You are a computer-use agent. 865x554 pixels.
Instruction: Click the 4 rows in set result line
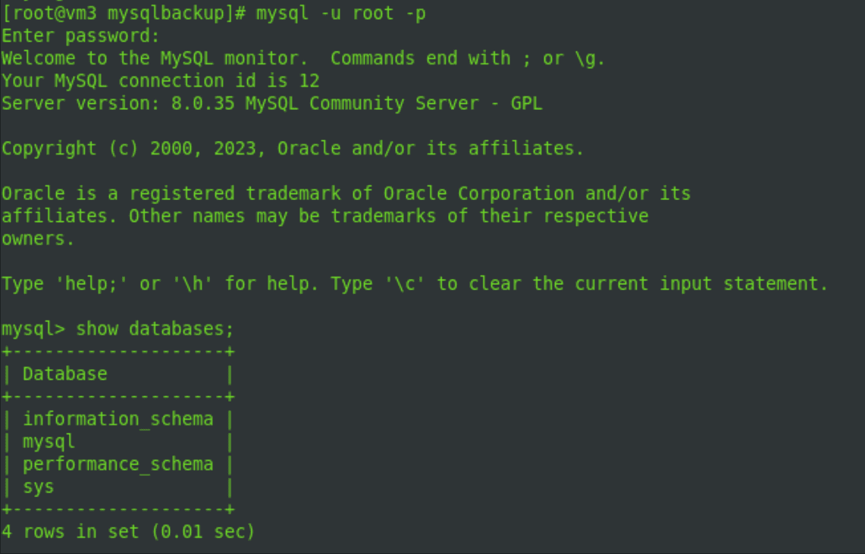(x=127, y=531)
